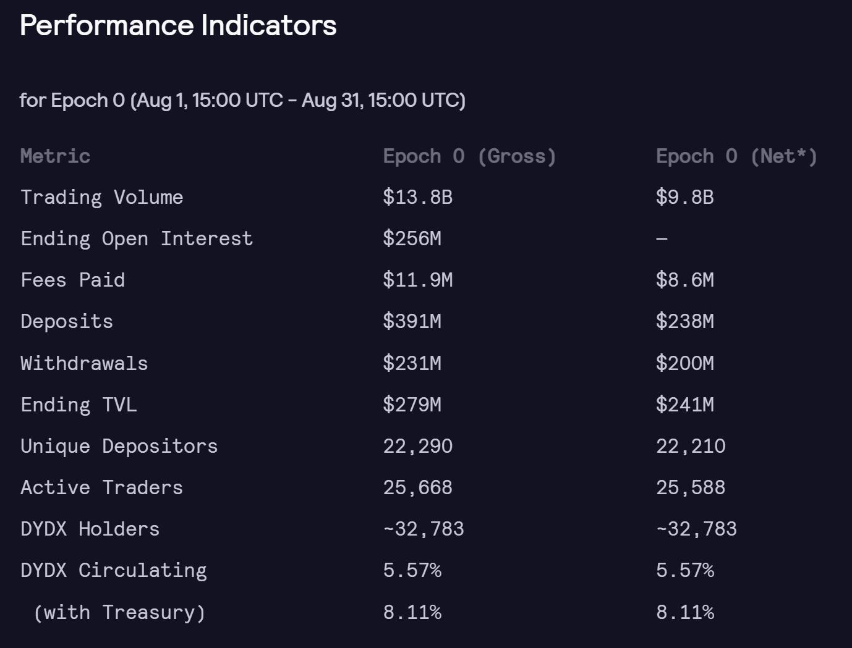This screenshot has height=648, width=852.
Task: Select the Trading Volume row label
Action: pos(102,198)
